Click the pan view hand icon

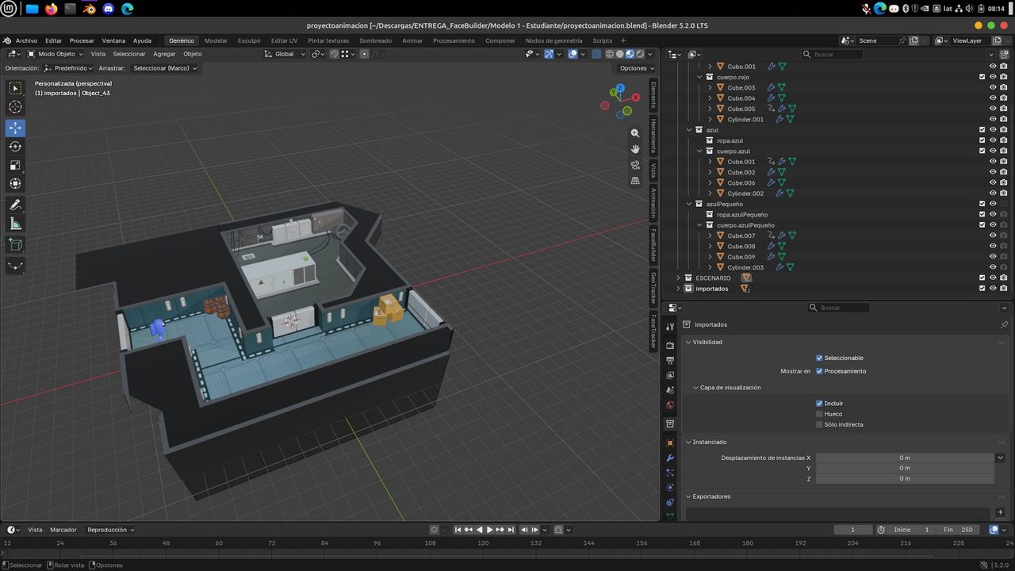[635, 149]
